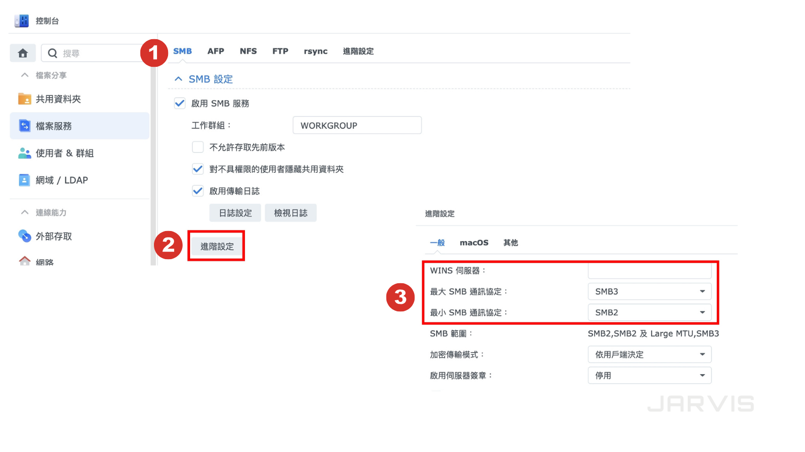Click the 進階設定 button
The width and height of the screenshot is (805, 452).
click(217, 246)
